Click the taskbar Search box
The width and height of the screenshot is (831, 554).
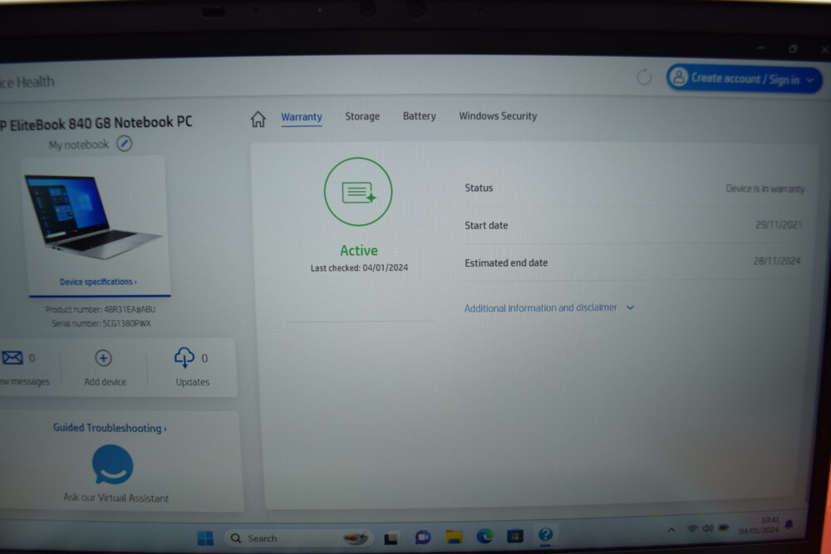click(x=298, y=538)
